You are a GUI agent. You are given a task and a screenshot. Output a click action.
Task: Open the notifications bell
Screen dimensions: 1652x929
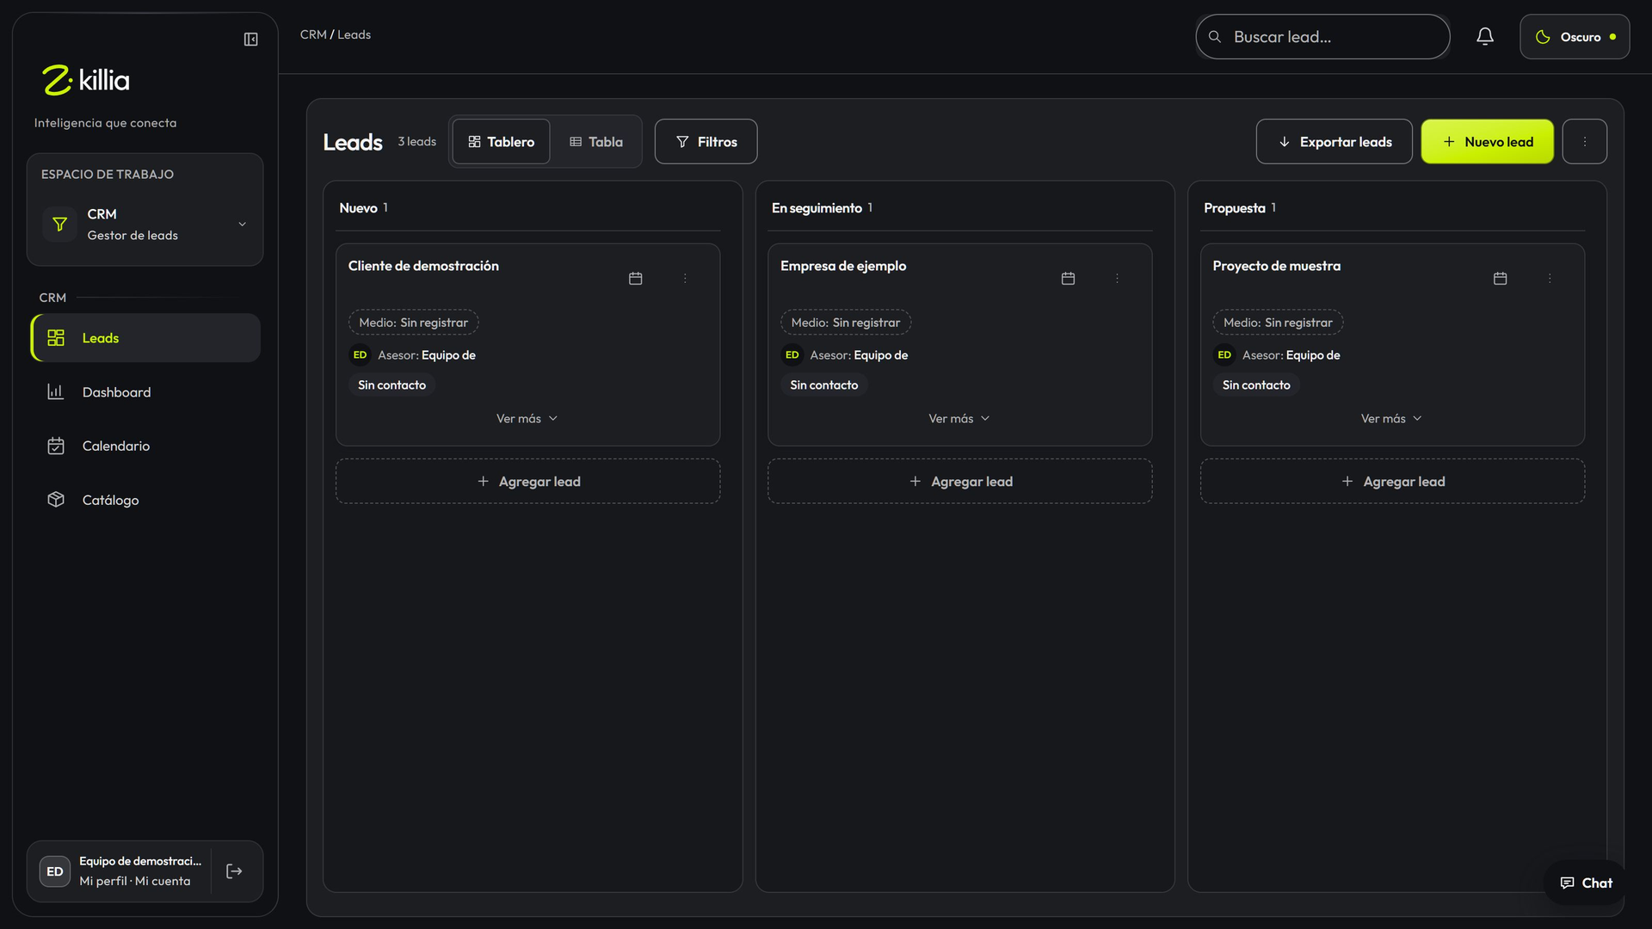tap(1485, 36)
